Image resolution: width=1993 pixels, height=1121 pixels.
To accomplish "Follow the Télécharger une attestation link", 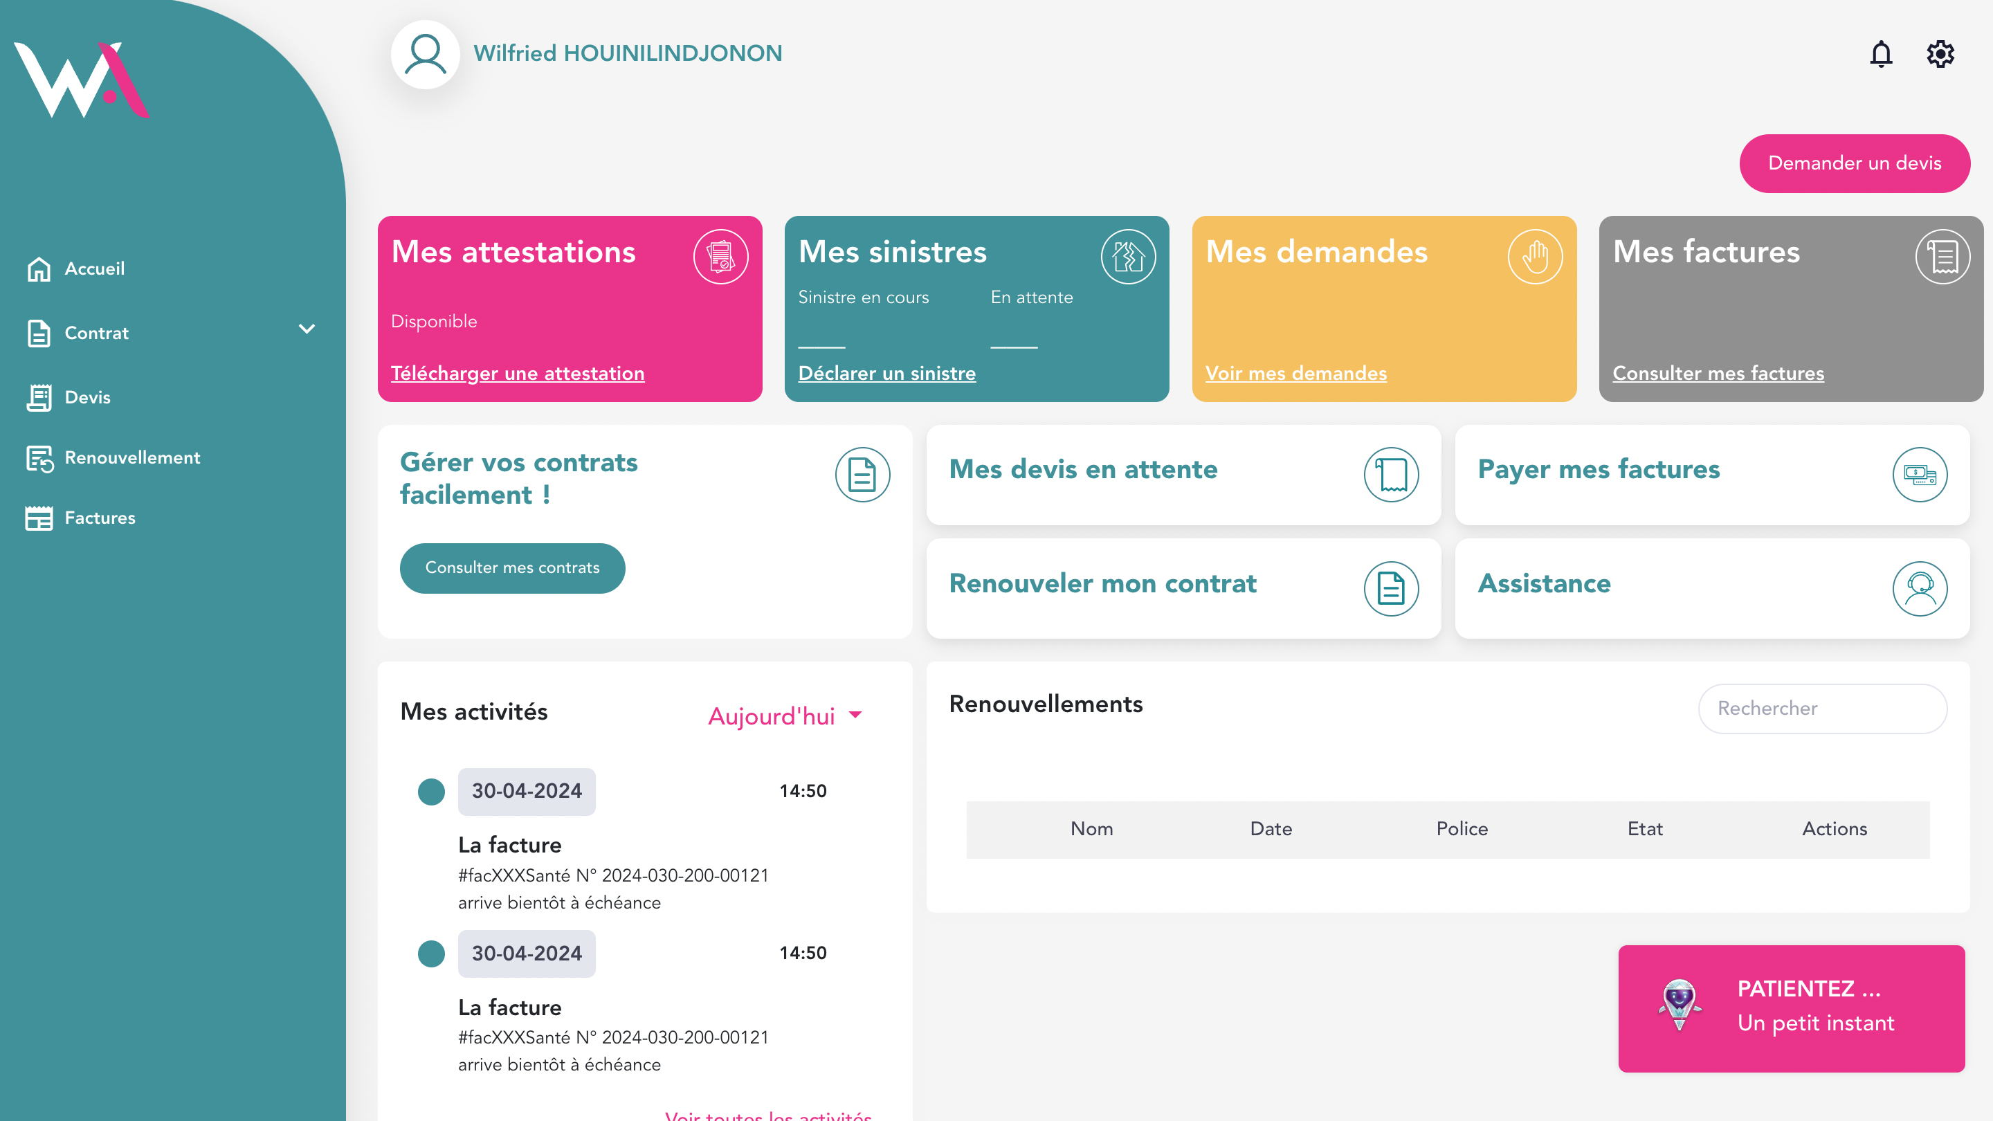I will 518,373.
